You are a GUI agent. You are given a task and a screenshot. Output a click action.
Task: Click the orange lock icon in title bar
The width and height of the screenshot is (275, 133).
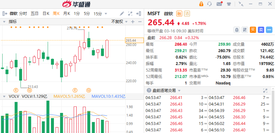(201, 4)
